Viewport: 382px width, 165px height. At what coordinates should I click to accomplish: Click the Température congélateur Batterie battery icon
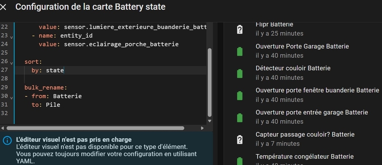pos(240,161)
